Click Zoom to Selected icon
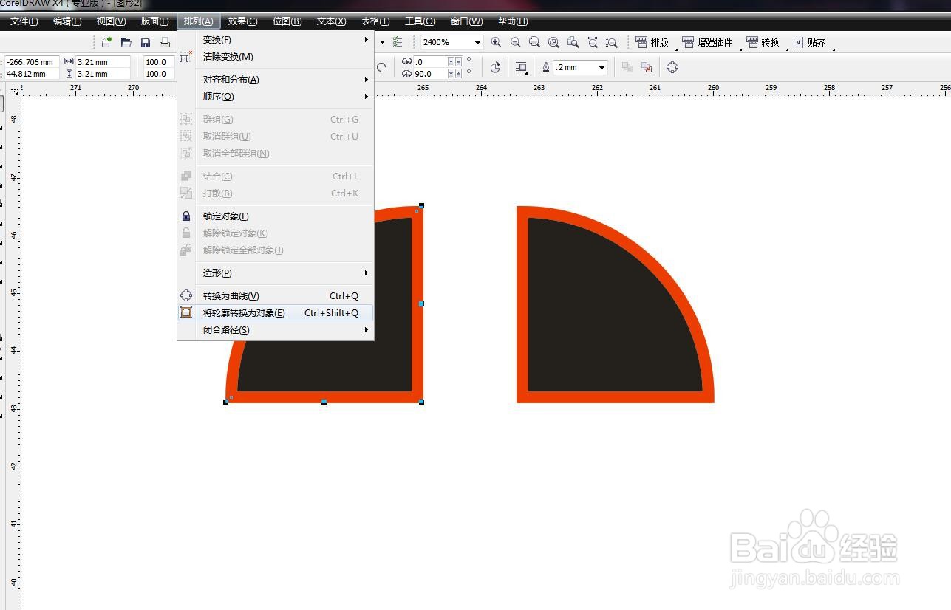 pos(534,42)
